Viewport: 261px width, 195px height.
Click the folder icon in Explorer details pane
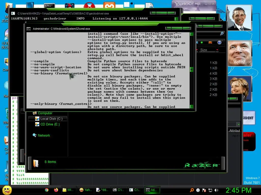(36, 163)
